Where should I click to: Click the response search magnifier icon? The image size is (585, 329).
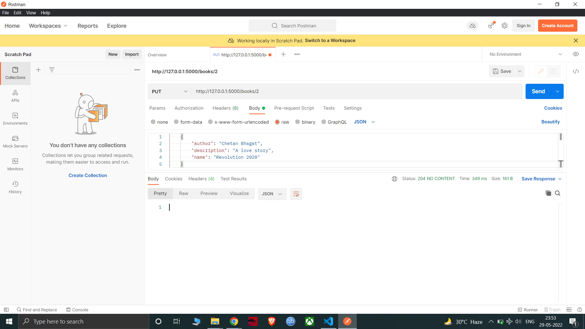coord(558,193)
